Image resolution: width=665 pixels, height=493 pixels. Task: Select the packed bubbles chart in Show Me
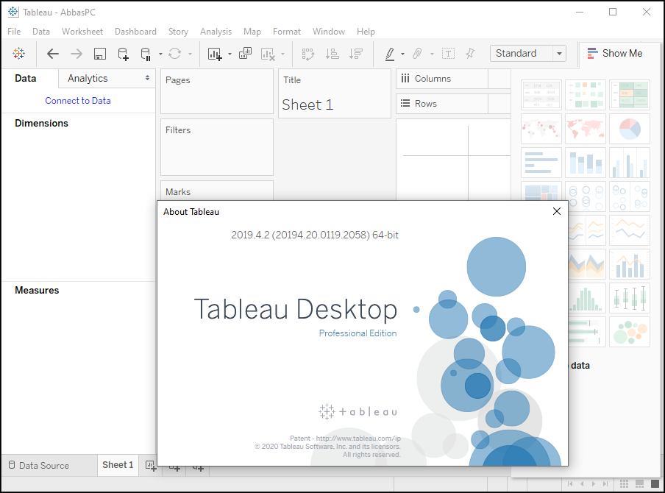630,332
